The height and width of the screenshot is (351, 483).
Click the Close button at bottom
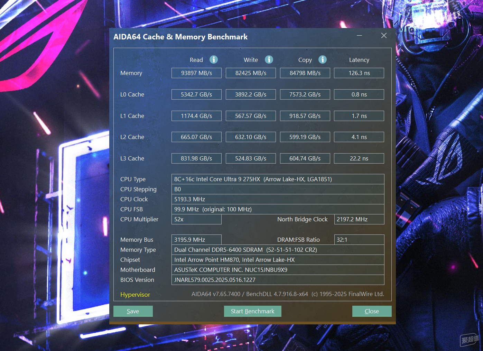(x=372, y=311)
